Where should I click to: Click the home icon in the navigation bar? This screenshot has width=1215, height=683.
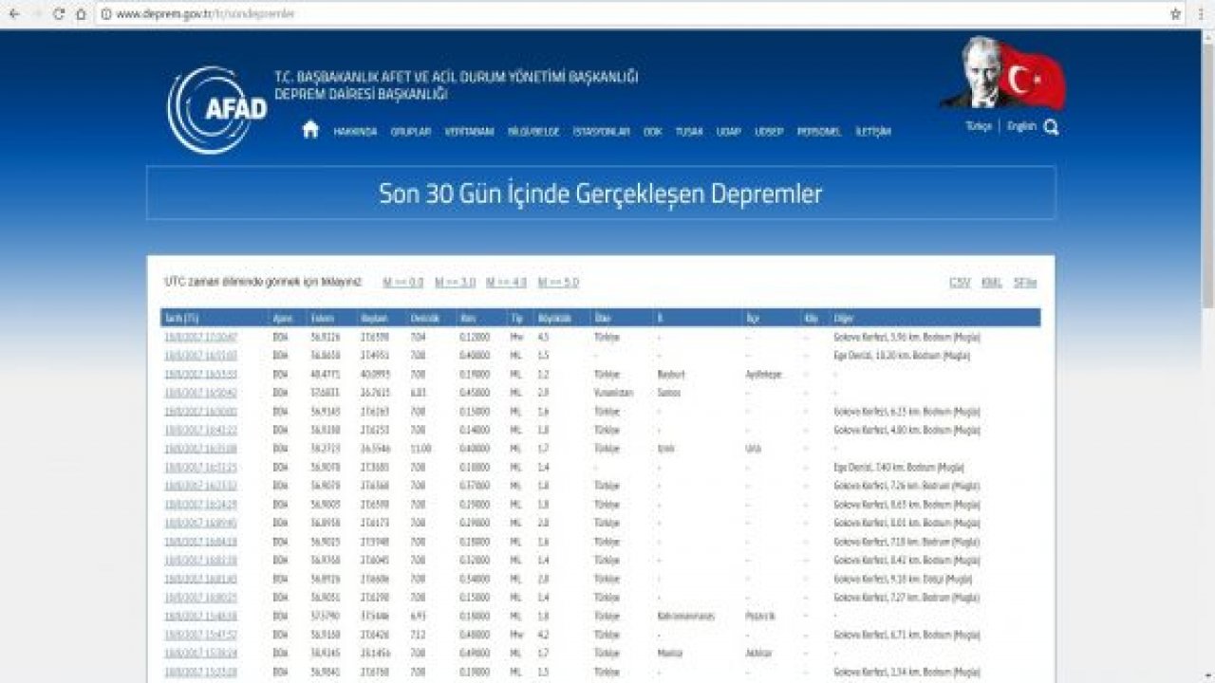coord(308,129)
